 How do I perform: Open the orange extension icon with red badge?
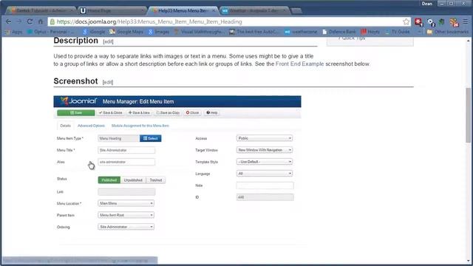tap(454, 22)
